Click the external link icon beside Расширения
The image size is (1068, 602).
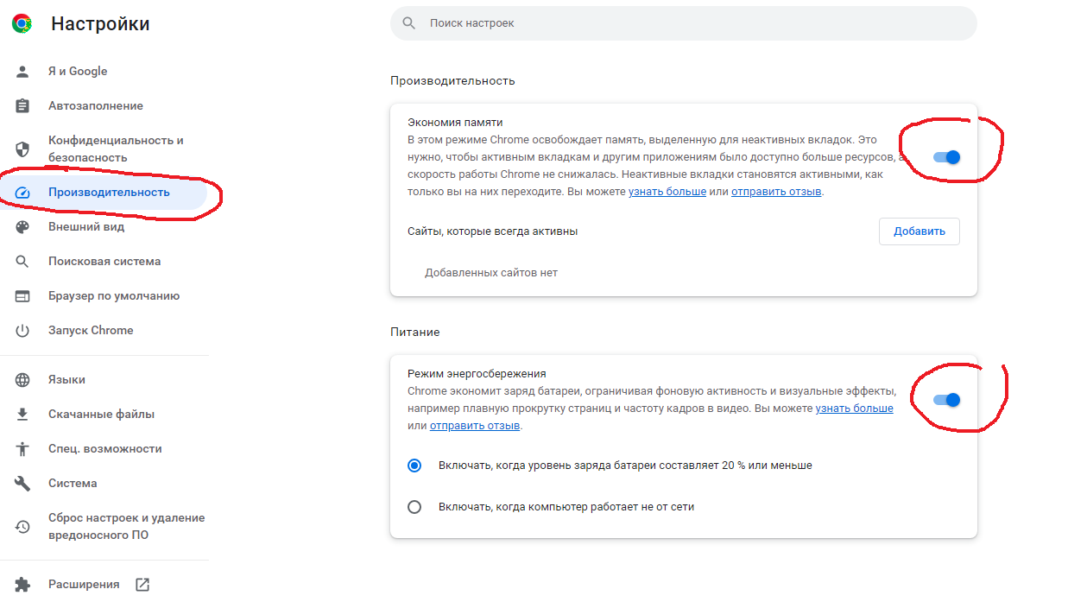142,585
